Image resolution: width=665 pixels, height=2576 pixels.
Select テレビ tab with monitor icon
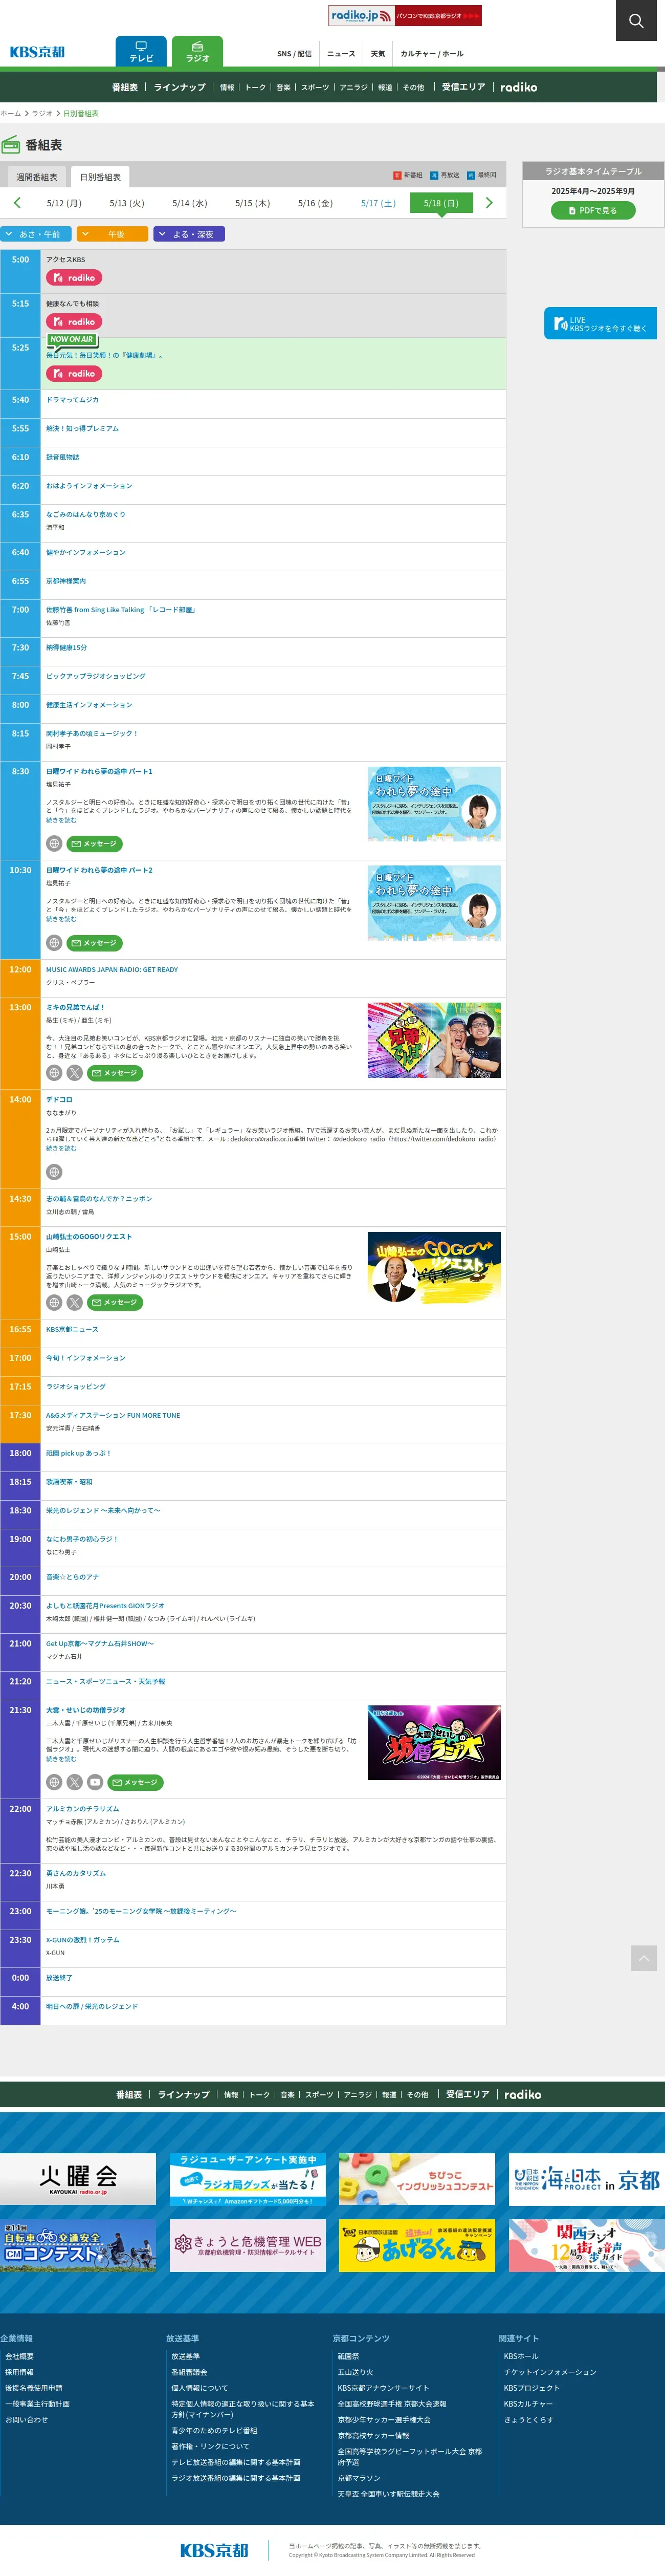pyautogui.click(x=141, y=52)
